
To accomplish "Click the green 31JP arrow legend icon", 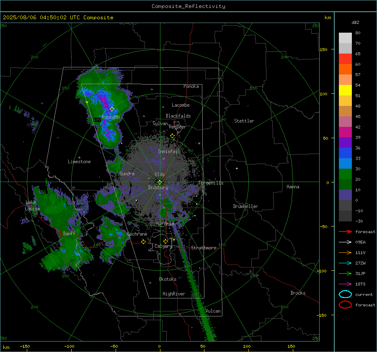I will pyautogui.click(x=345, y=273).
